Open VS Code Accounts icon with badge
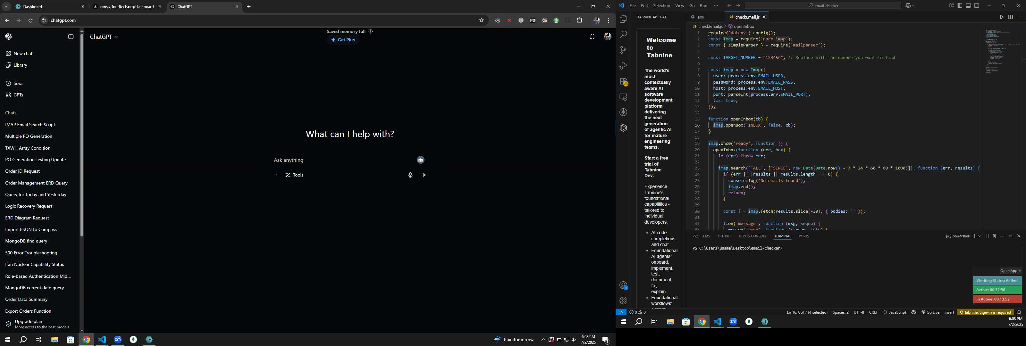Image resolution: width=1026 pixels, height=346 pixels. click(623, 285)
